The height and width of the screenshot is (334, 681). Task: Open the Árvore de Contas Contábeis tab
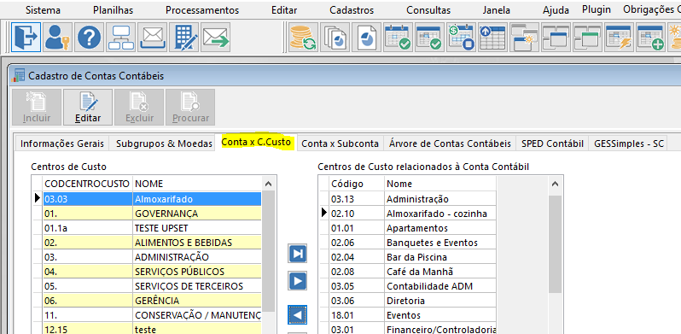450,144
